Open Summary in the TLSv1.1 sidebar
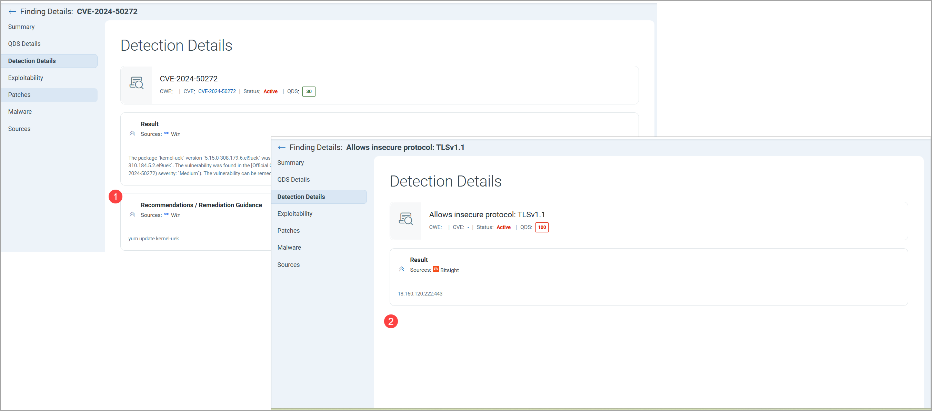Image resolution: width=932 pixels, height=411 pixels. pyautogui.click(x=291, y=162)
